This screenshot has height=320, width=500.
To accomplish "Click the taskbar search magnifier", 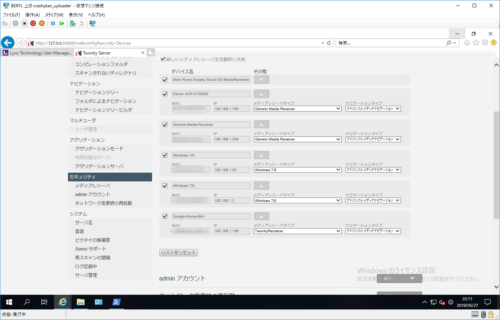I will 27,302.
